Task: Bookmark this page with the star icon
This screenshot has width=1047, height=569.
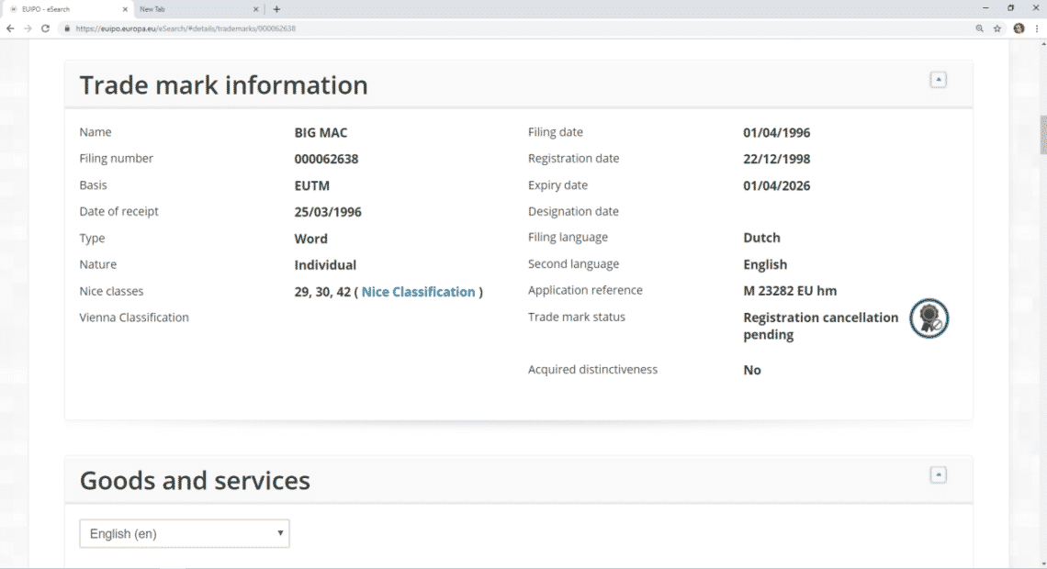Action: point(997,28)
